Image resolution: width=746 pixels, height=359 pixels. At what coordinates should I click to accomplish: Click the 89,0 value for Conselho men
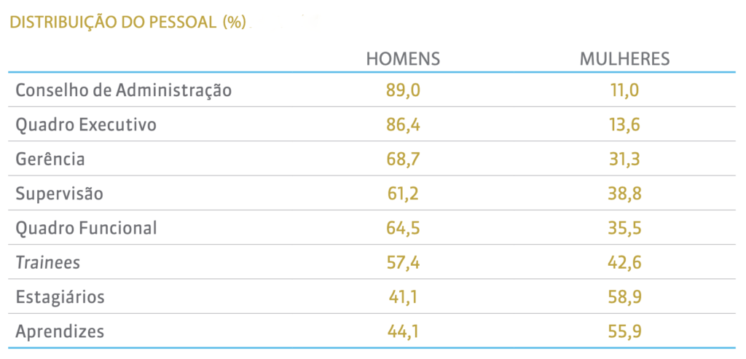pos(404,90)
